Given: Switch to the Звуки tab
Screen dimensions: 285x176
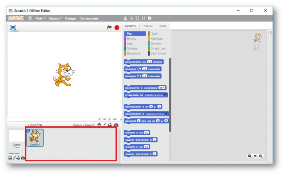Looking at the screenshot, I should point(162,26).
